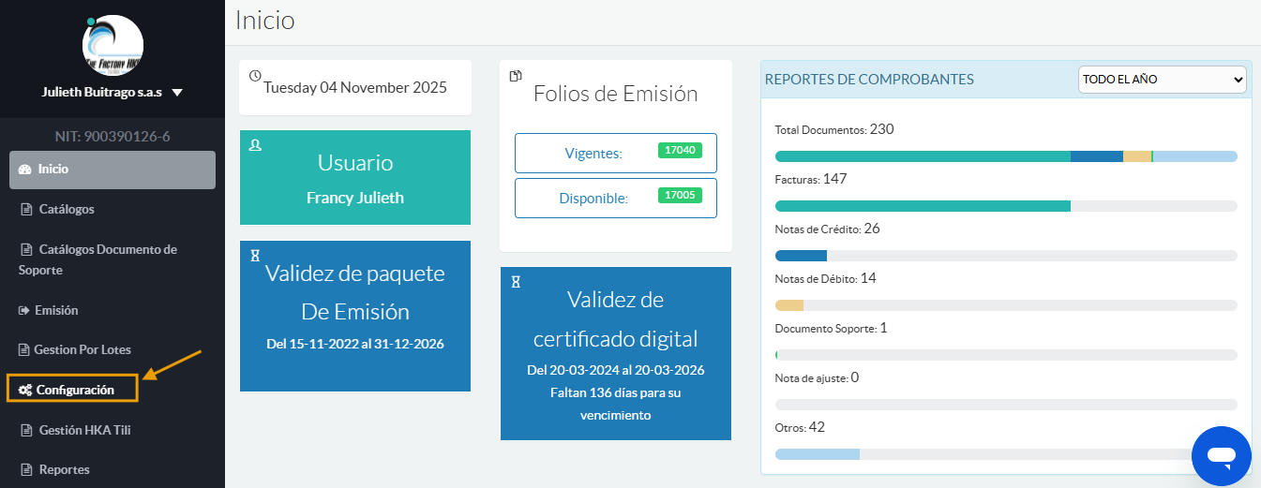Click the Emisión arrow icon
1261x488 pixels.
[24, 310]
